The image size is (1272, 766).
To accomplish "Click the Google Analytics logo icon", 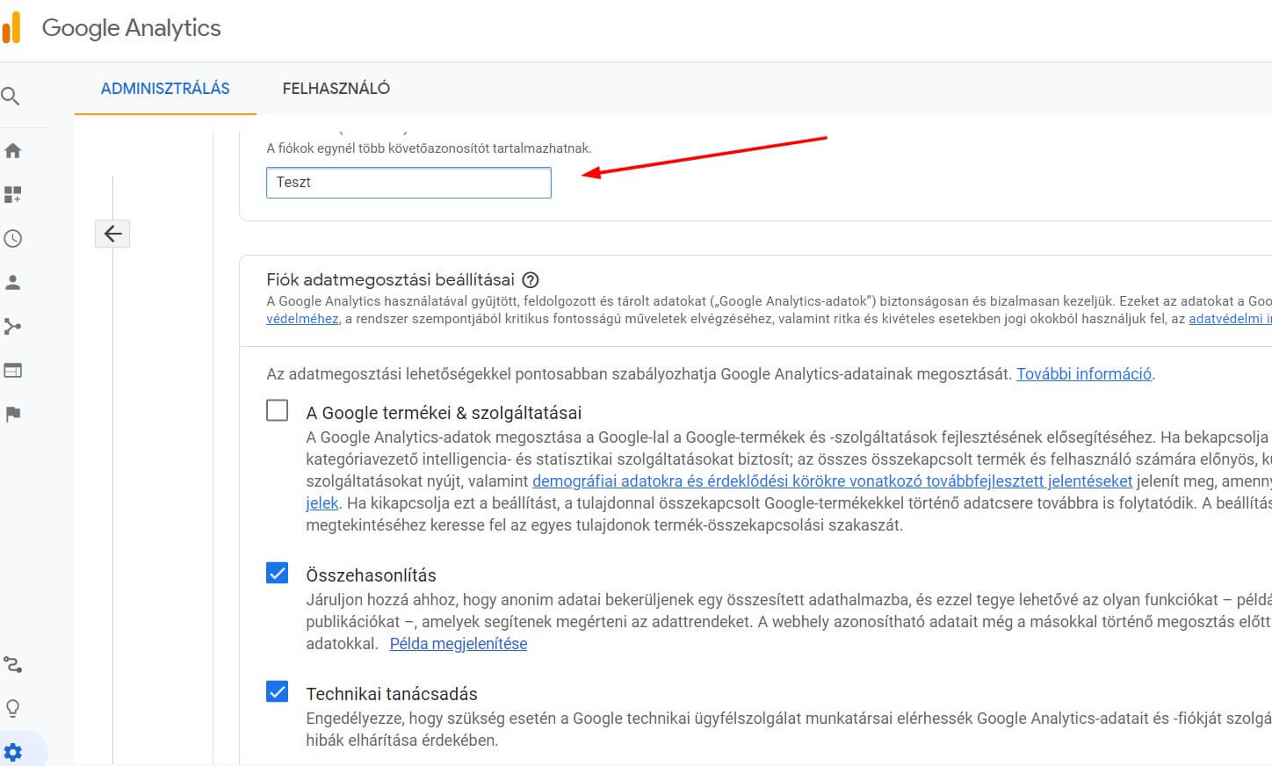I will tap(11, 27).
